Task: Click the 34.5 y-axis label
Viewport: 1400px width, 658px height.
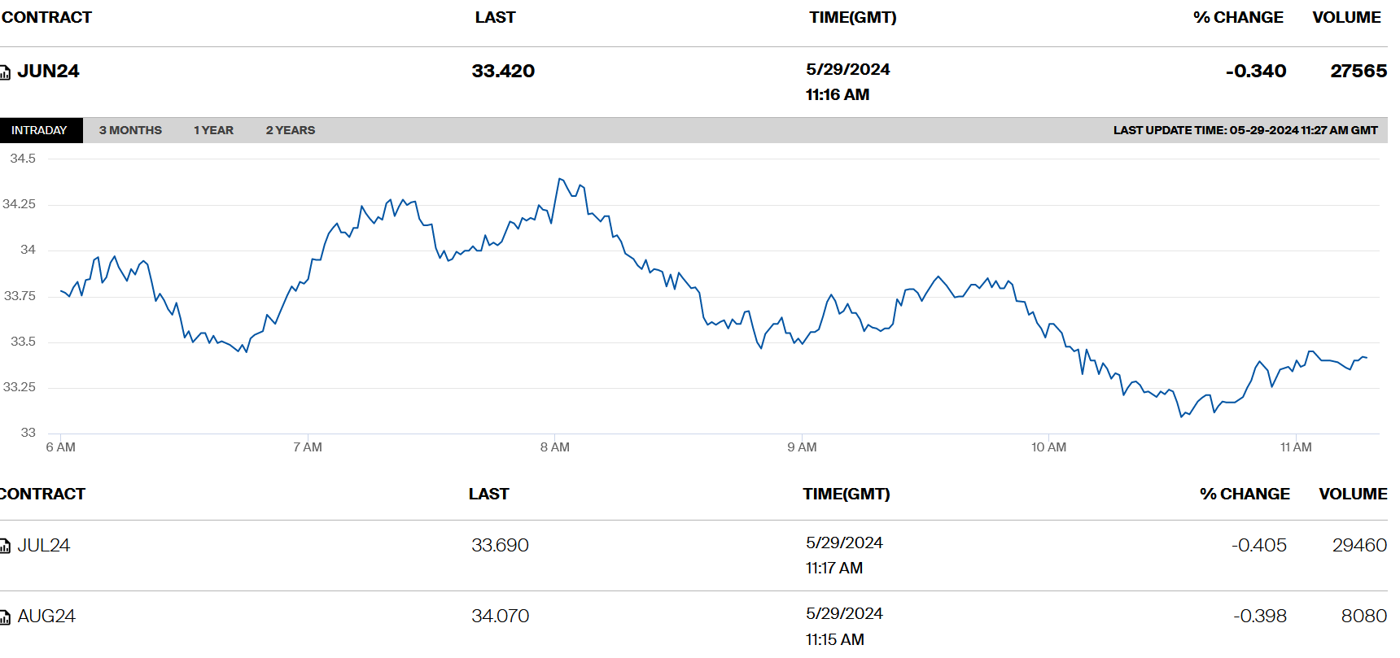Action: (23, 159)
